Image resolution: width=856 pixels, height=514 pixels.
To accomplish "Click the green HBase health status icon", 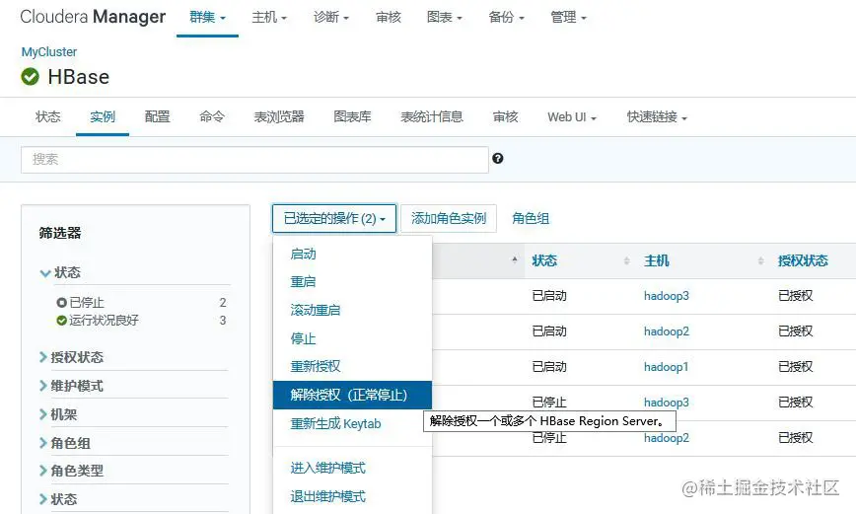I will [x=30, y=77].
